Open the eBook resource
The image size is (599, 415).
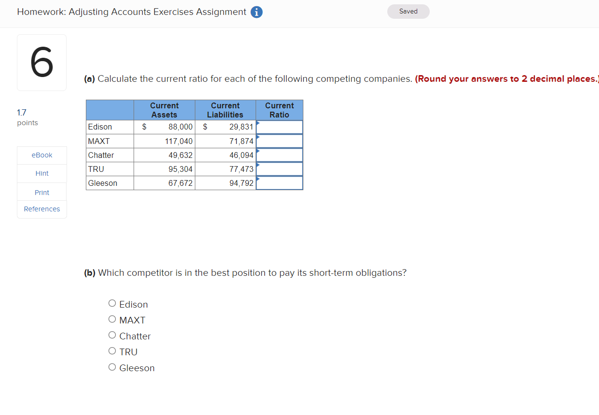41,155
